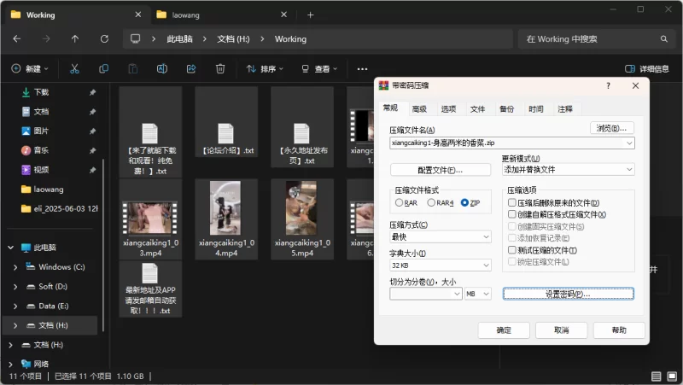Expand the 更新模式 dropdown list
This screenshot has width=683, height=385.
click(567, 170)
